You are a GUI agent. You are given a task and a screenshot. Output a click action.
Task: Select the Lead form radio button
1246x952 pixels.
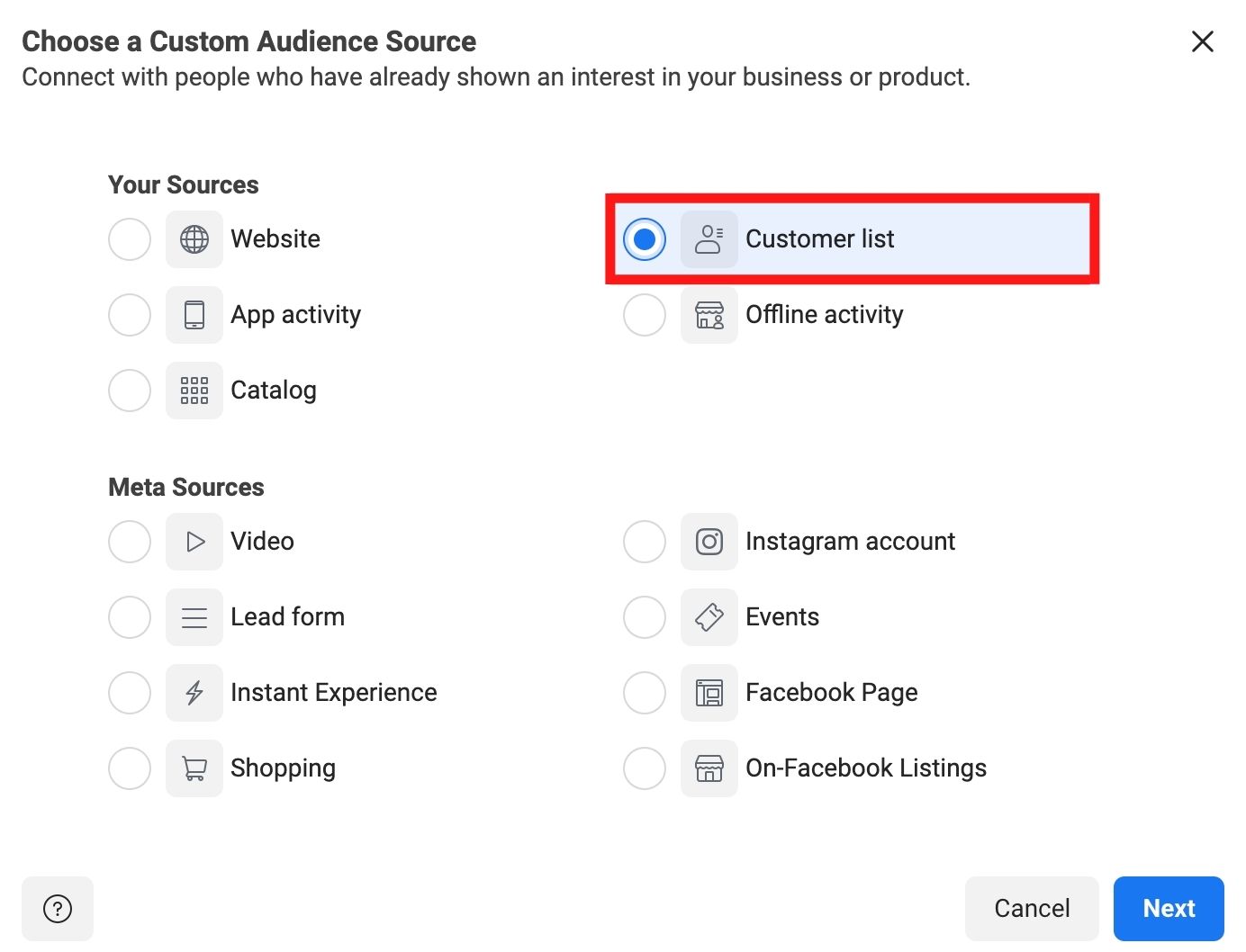coord(130,617)
